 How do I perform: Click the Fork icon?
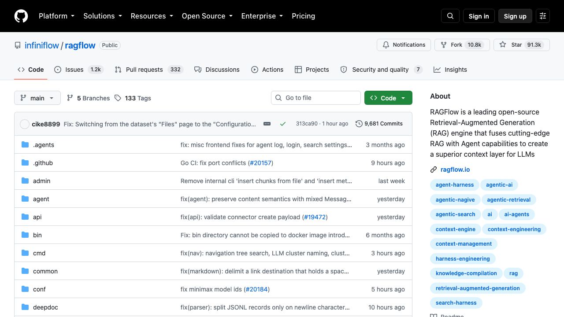pyautogui.click(x=444, y=45)
